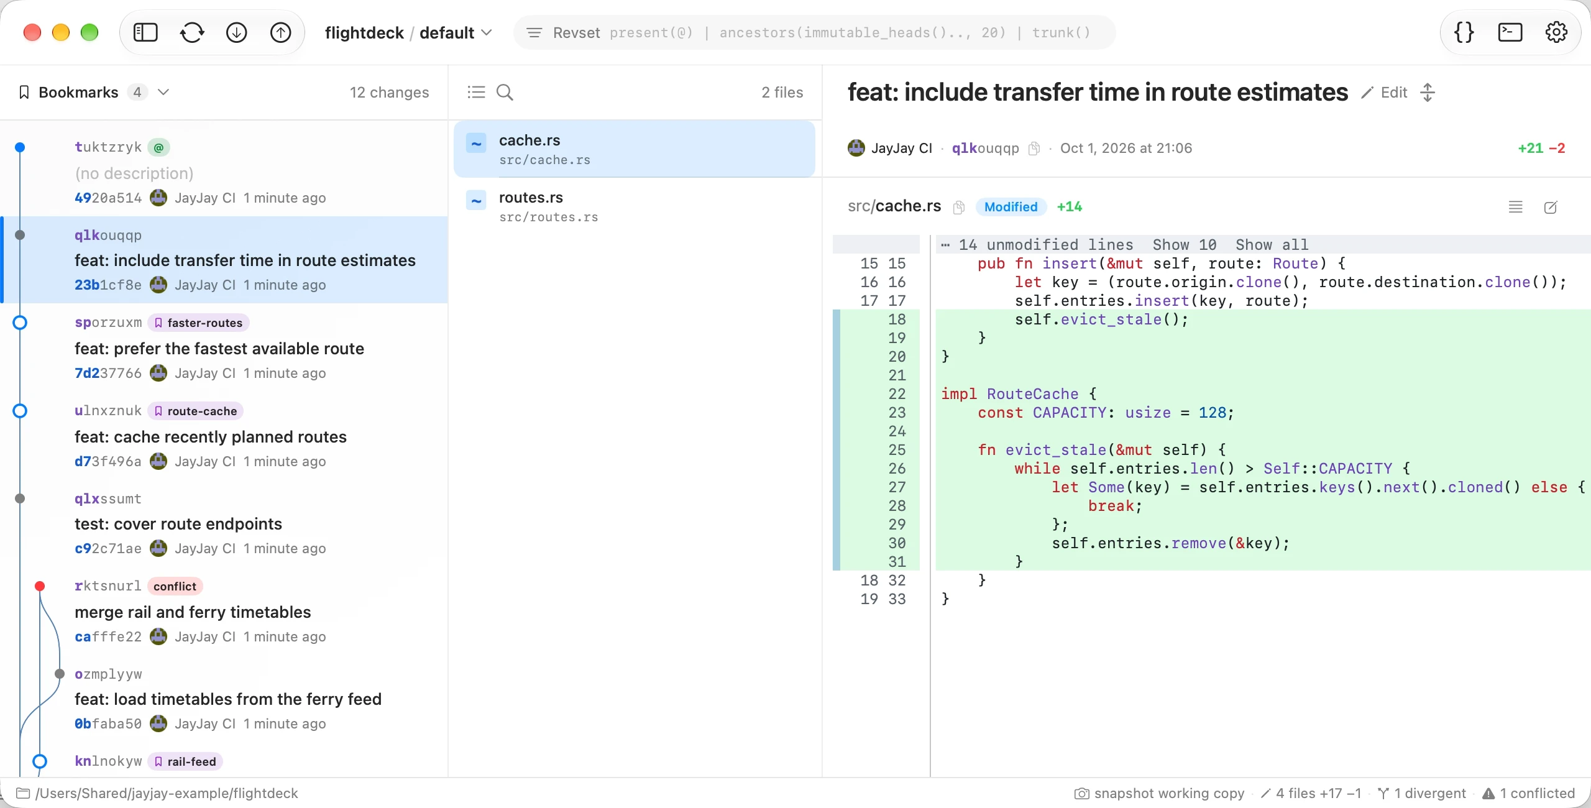Click the rail-feed bookmark tag
The width and height of the screenshot is (1591, 808).
tap(185, 761)
